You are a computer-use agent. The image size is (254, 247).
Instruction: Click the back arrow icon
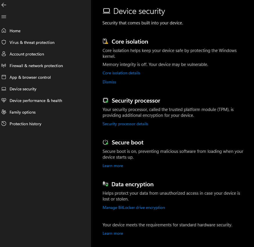[4, 5]
